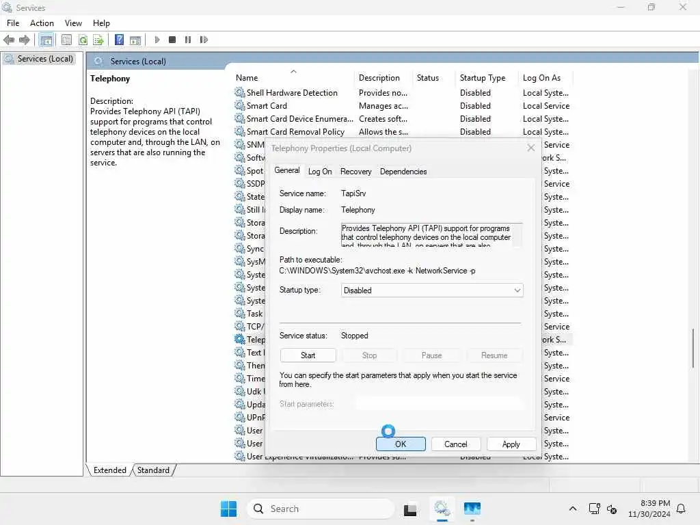Click the Forward arrow in the toolbar

[24, 40]
